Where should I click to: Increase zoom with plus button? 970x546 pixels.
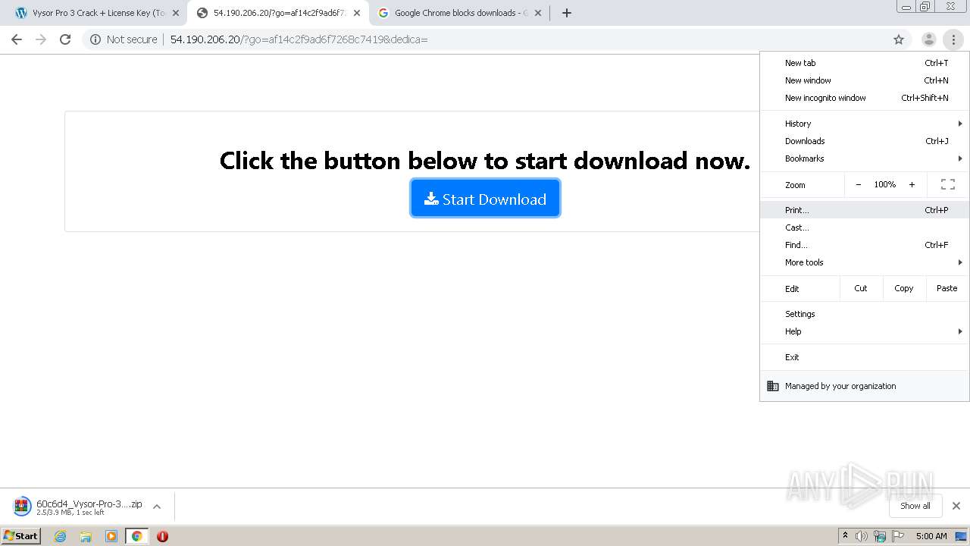coord(912,184)
